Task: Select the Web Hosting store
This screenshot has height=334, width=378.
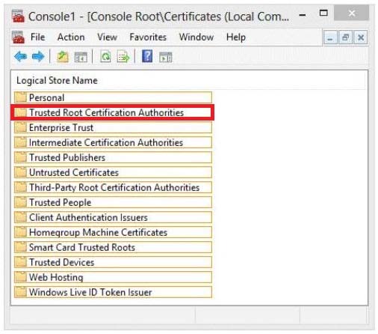Action: coord(113,277)
